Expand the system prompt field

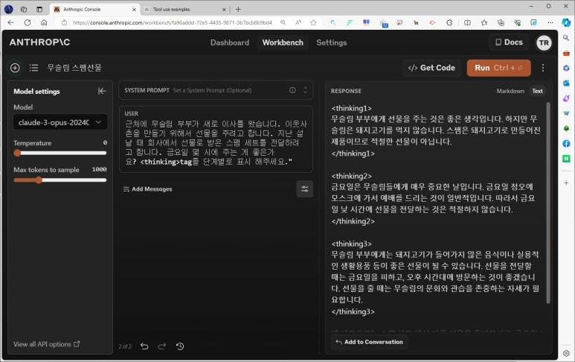pyautogui.click(x=305, y=90)
